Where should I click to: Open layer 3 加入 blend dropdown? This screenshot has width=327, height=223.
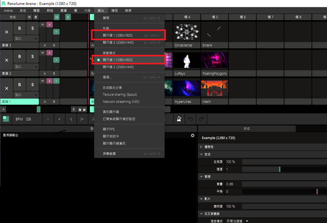26,38
